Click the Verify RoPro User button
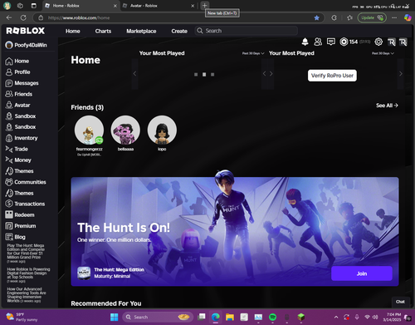415x325 pixels. coord(332,76)
